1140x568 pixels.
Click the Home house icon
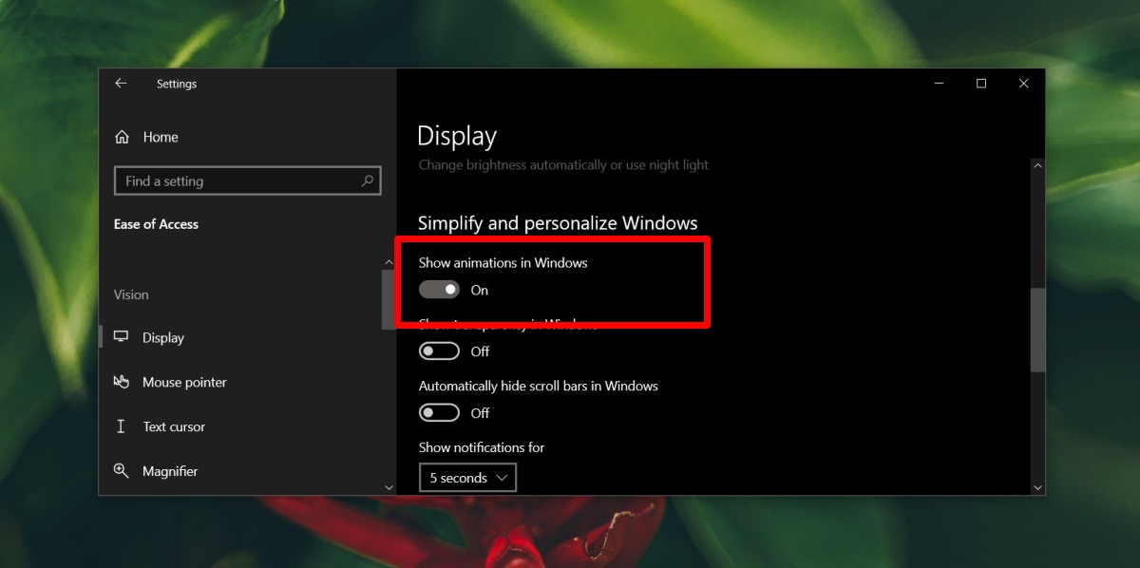[x=122, y=137]
